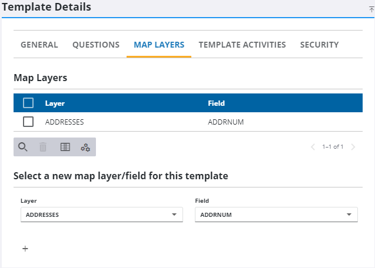Open the Layer dropdown showing ADDRESSES
The width and height of the screenshot is (375, 268).
pos(101,215)
